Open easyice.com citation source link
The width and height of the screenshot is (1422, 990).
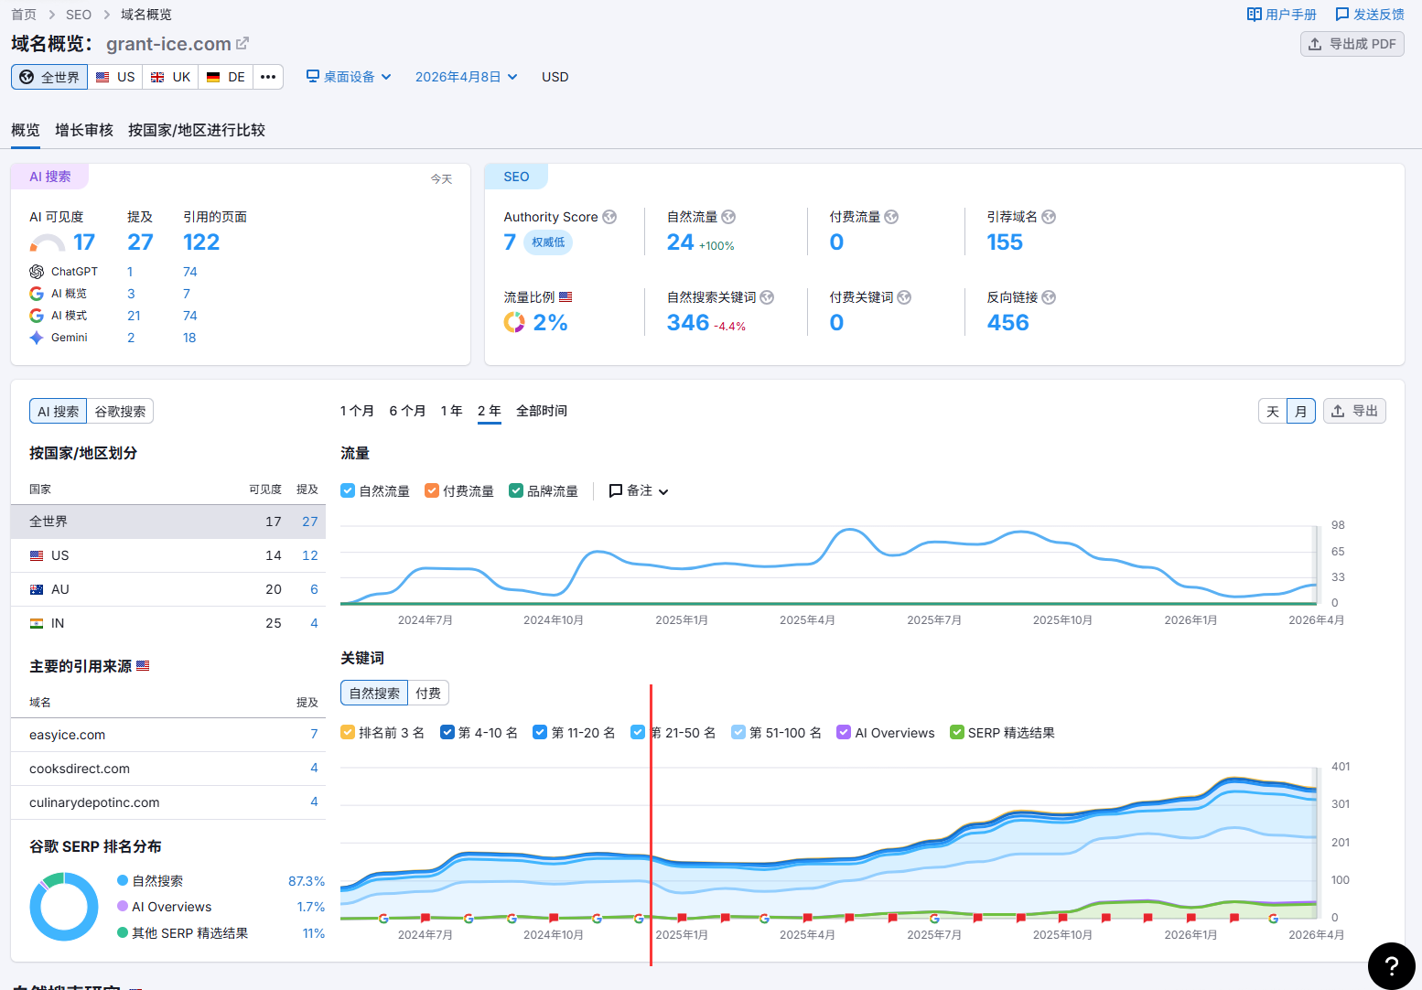(x=67, y=735)
